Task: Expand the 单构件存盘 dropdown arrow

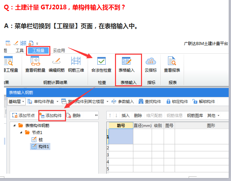Action: 57,101
